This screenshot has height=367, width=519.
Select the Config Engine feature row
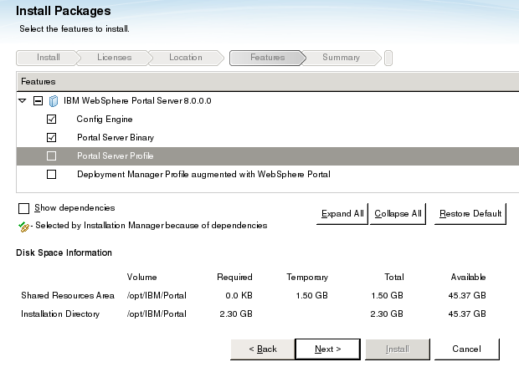[267, 119]
